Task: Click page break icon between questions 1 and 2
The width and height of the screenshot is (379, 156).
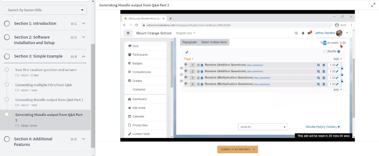Action: [x=182, y=68]
